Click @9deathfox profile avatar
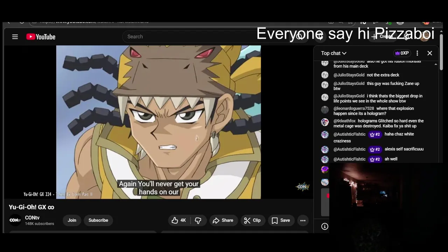Viewport: 448px width, 252px height. click(325, 122)
